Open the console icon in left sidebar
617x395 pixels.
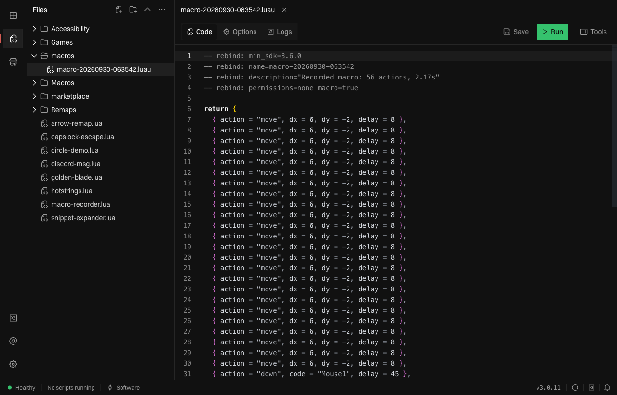(13, 318)
